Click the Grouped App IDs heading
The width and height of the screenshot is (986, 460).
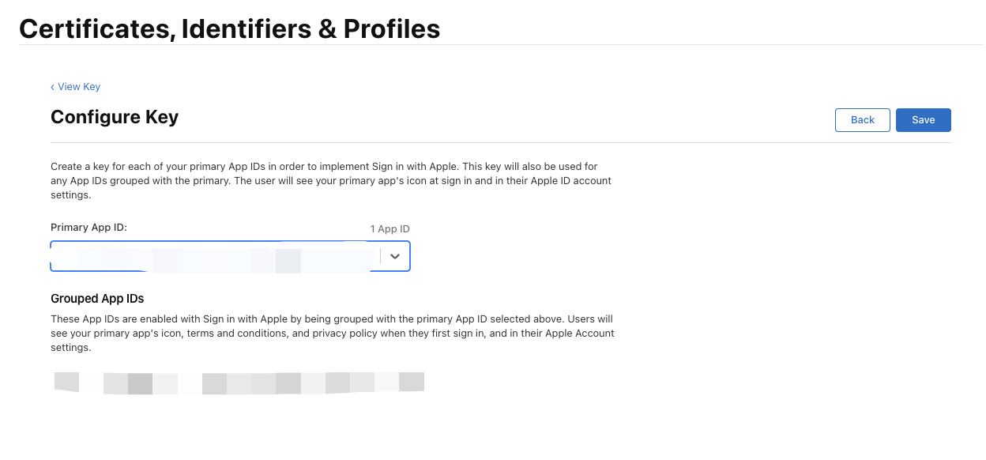[x=97, y=299]
